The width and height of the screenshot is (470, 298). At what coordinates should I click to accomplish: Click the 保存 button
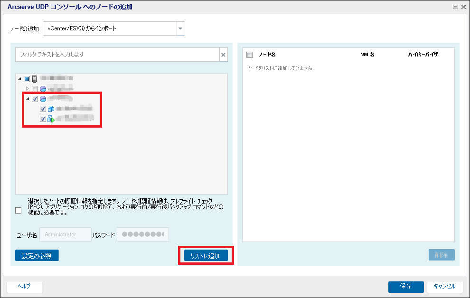406,287
